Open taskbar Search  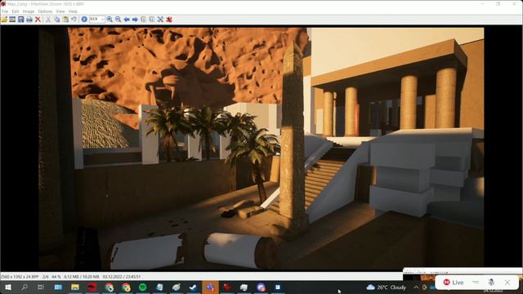pos(25,287)
